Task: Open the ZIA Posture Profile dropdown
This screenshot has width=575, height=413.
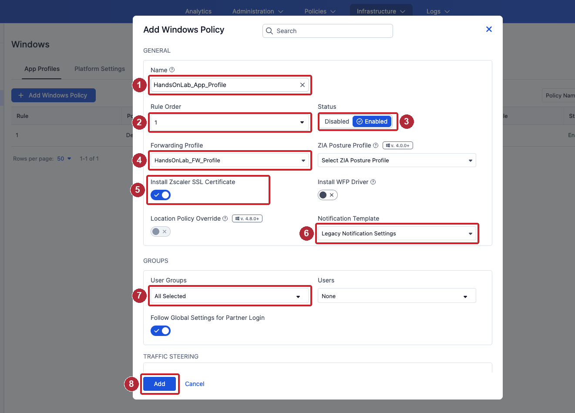Action: [397, 160]
